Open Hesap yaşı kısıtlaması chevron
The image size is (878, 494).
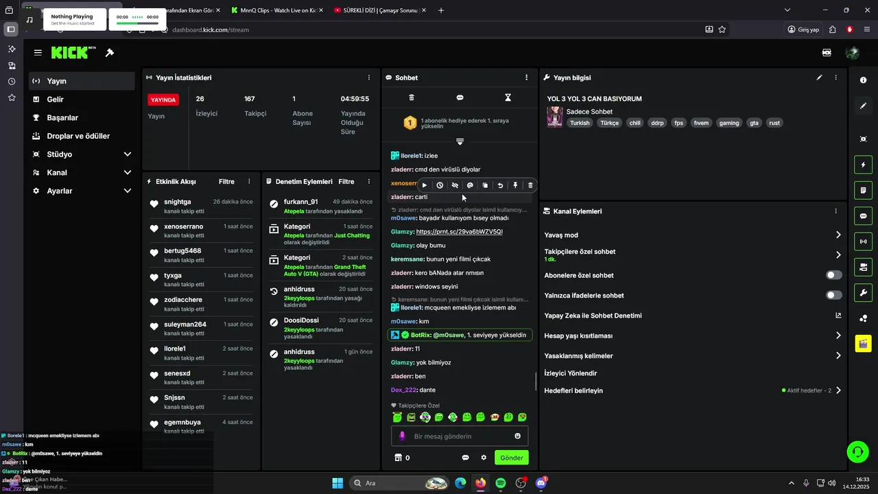click(838, 336)
